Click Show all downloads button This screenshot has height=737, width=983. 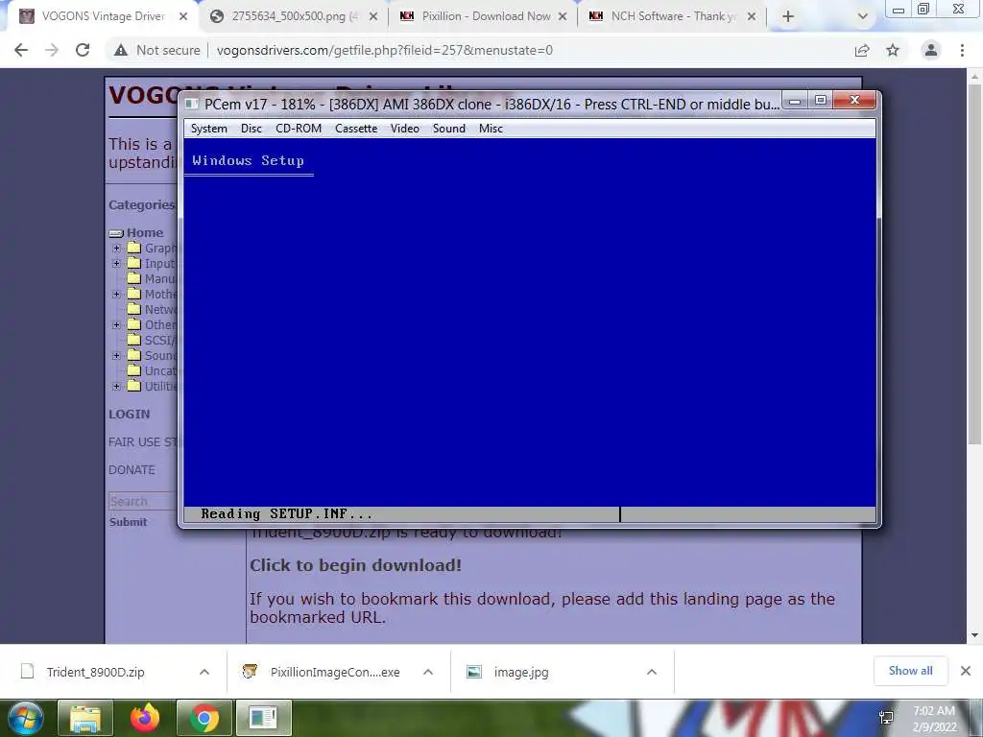[x=910, y=671]
